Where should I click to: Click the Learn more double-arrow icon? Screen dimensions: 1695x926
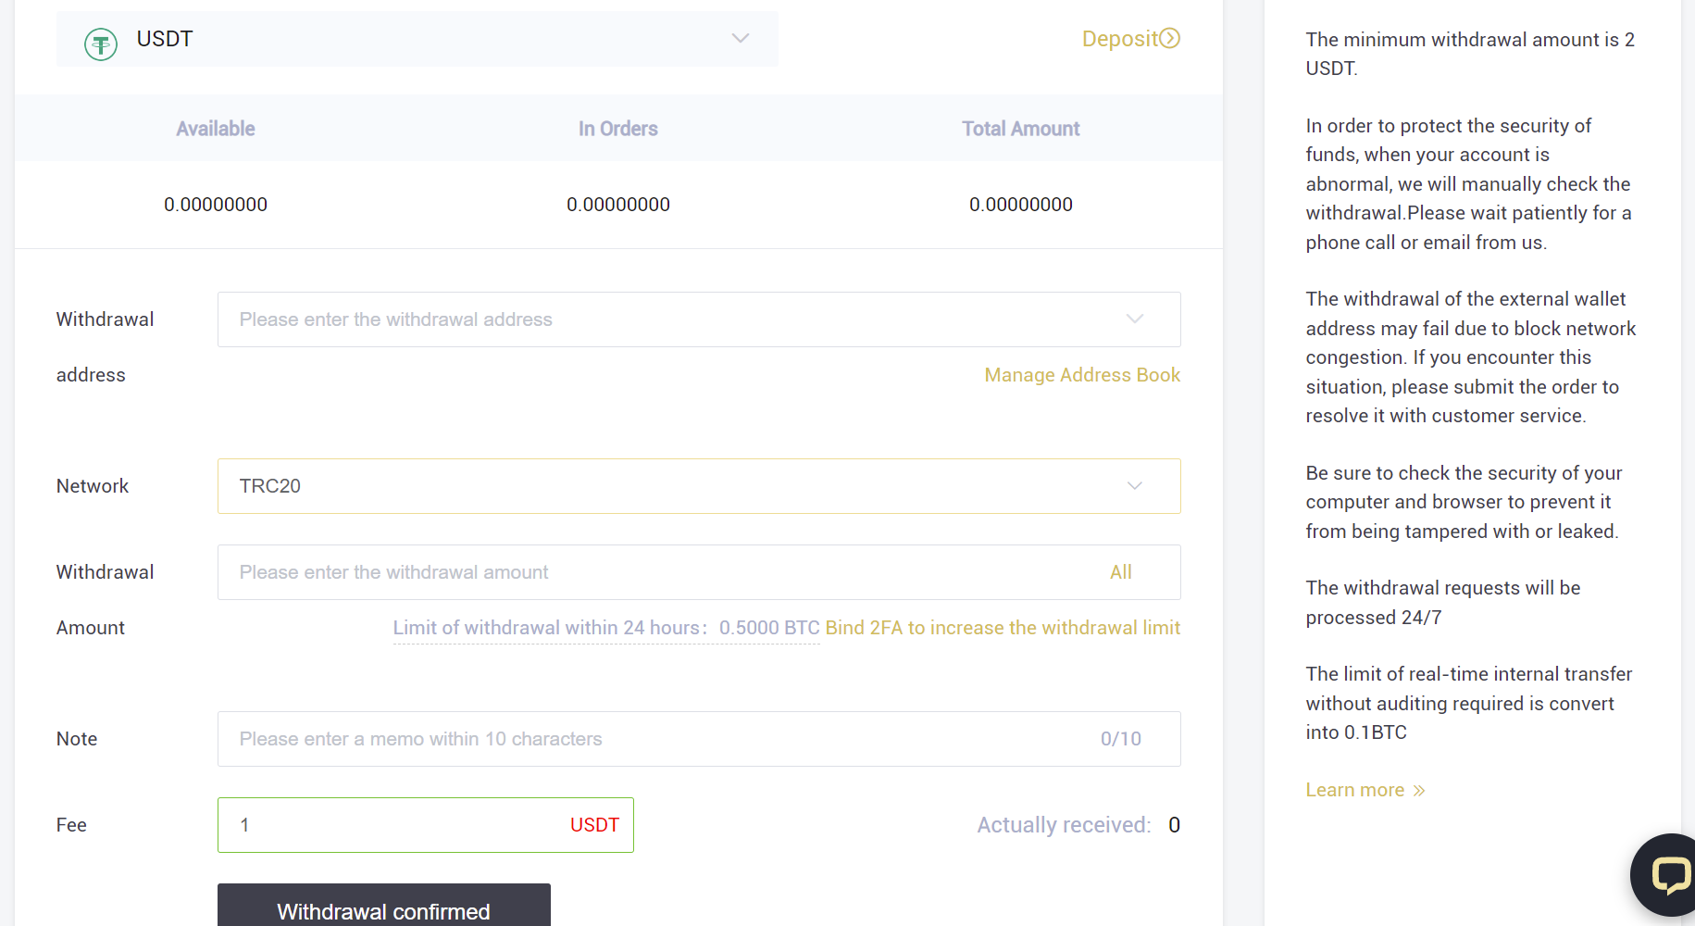(x=1419, y=791)
